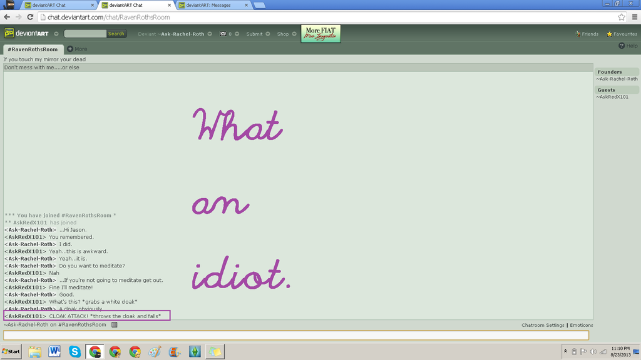Click the chat message input field
This screenshot has height=360, width=641.
click(296, 335)
